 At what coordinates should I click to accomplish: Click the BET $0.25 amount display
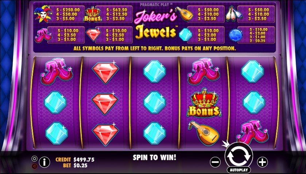click(75, 165)
